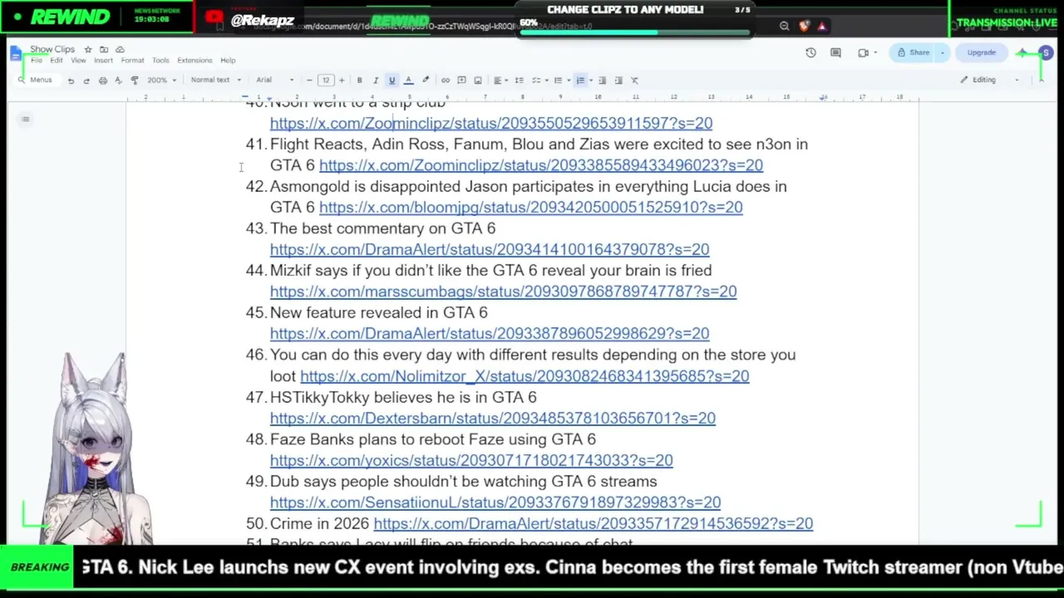1064x598 pixels.
Task: Click the add comment icon in the toolbar
Action: pyautogui.click(x=461, y=81)
